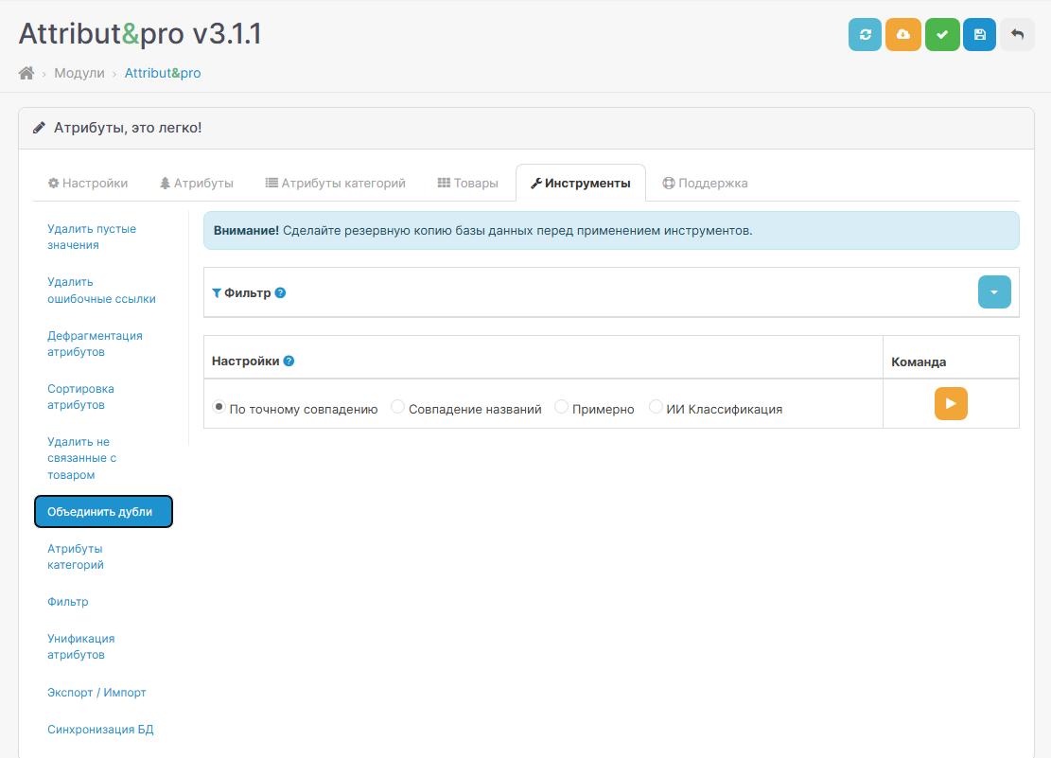Select the Инструменты tab
Image resolution: width=1051 pixels, height=758 pixels.
(581, 184)
